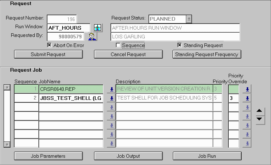Click the AFT_HOURS Run Window field
The height and width of the screenshot is (165, 271).
coord(68,28)
